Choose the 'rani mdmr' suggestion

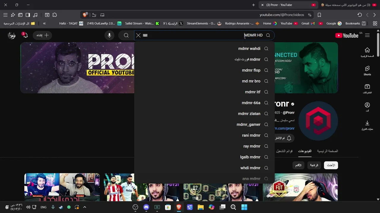tap(204, 135)
